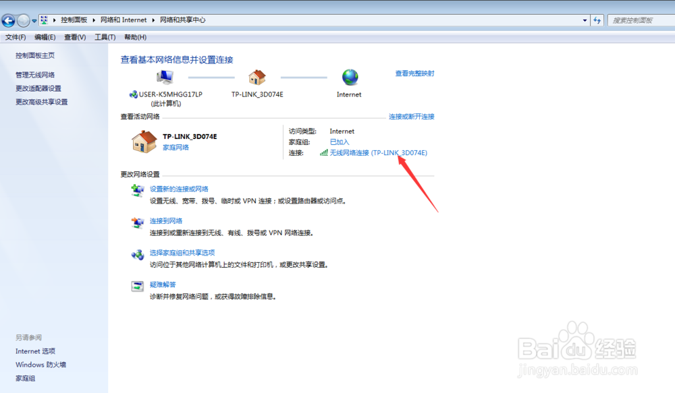Open the recent pages dropdown beside navigation arrows
Viewport: 675px width, 393px height.
coord(33,20)
